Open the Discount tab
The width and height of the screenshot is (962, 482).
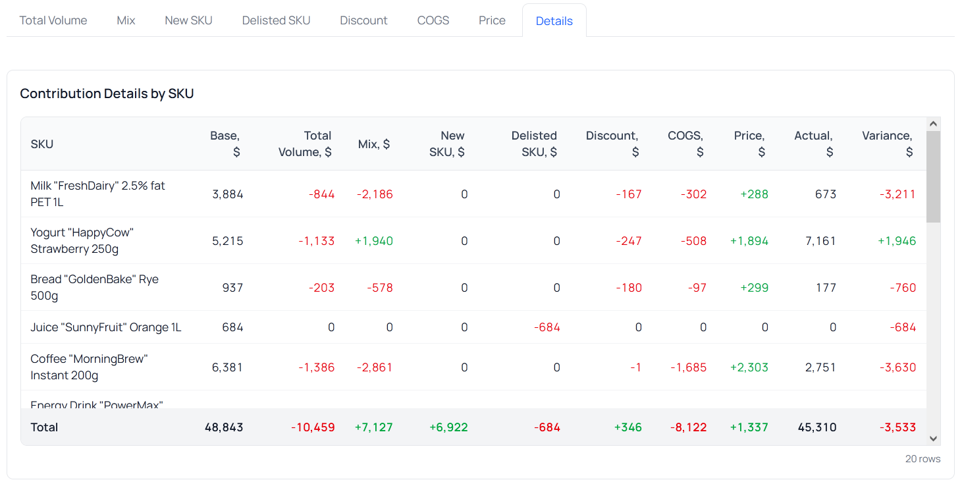[363, 20]
